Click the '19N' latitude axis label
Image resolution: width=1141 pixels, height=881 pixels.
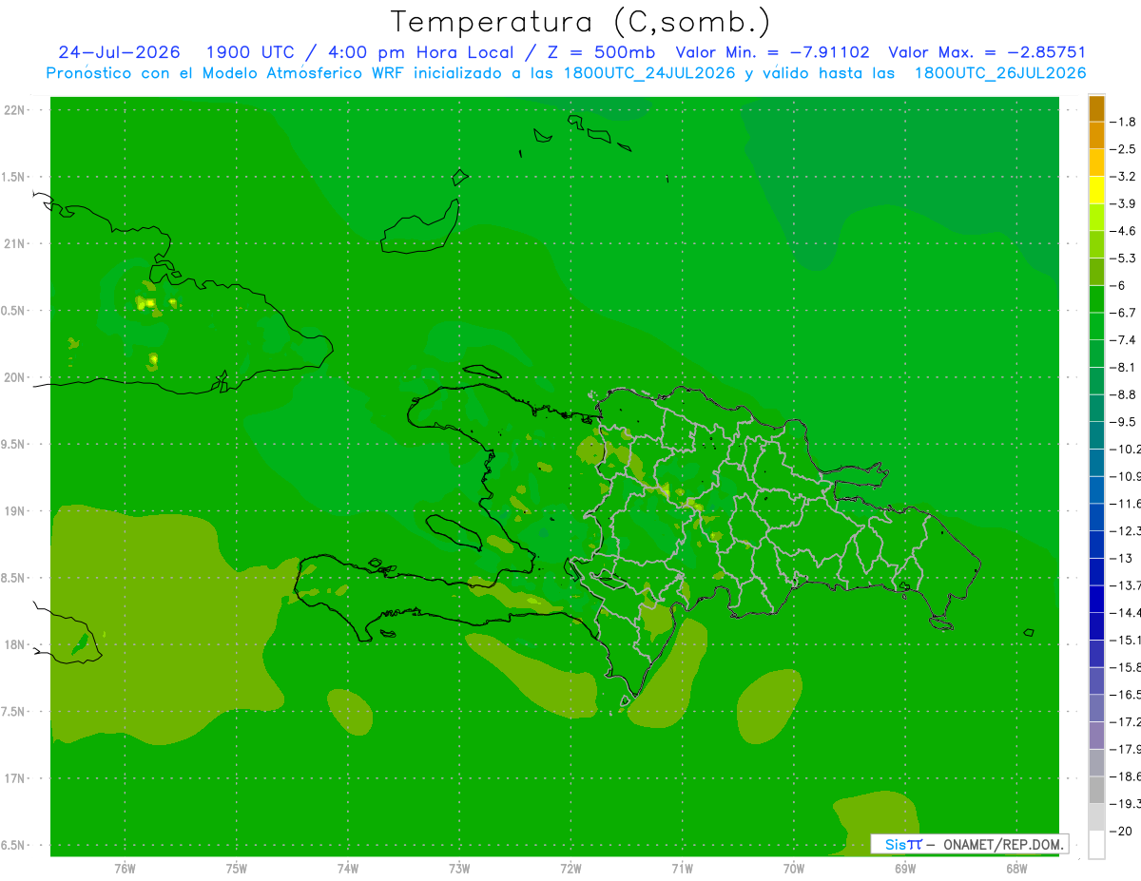click(15, 510)
